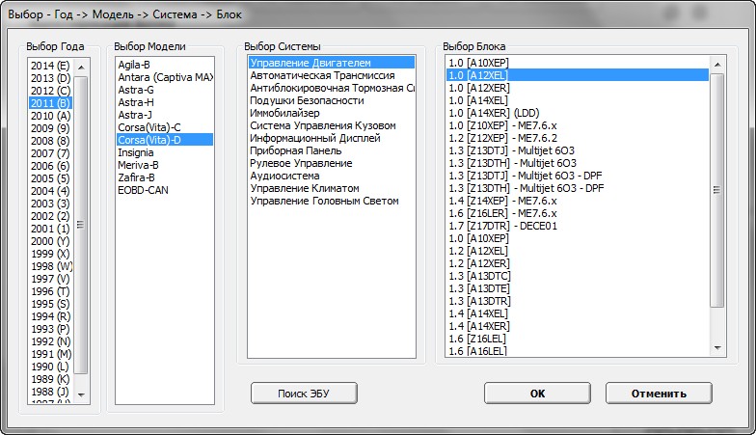Viewport: 756px width, 435px height.
Task: Select system Автоматическая Трансмиссия
Action: pos(332,75)
